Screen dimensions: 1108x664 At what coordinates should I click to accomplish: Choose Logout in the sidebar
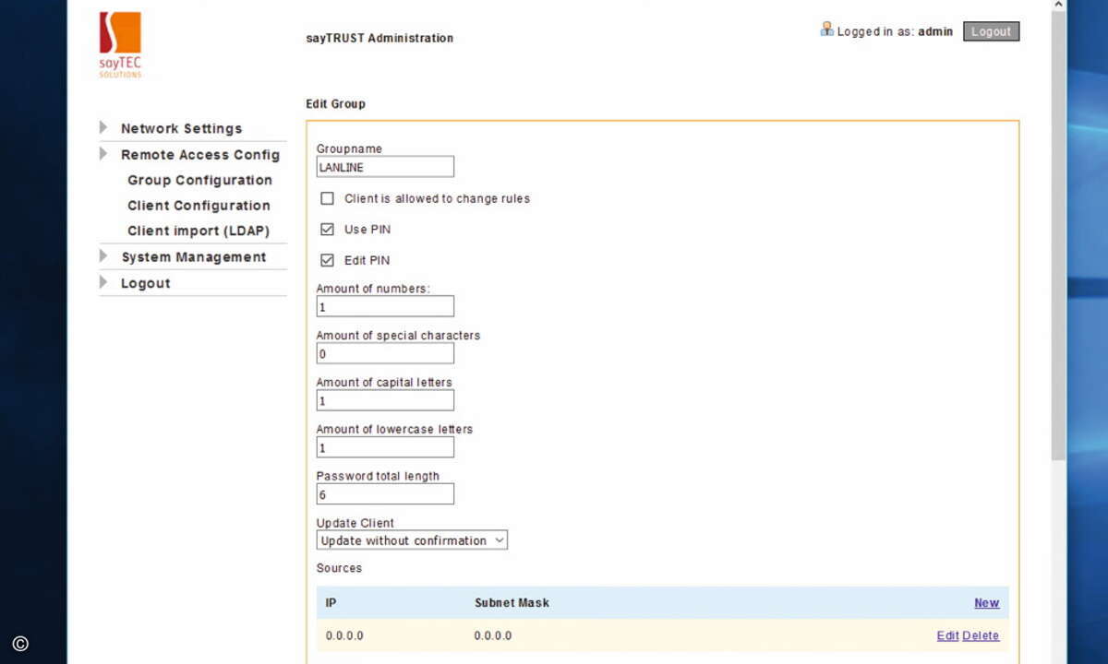pos(146,283)
